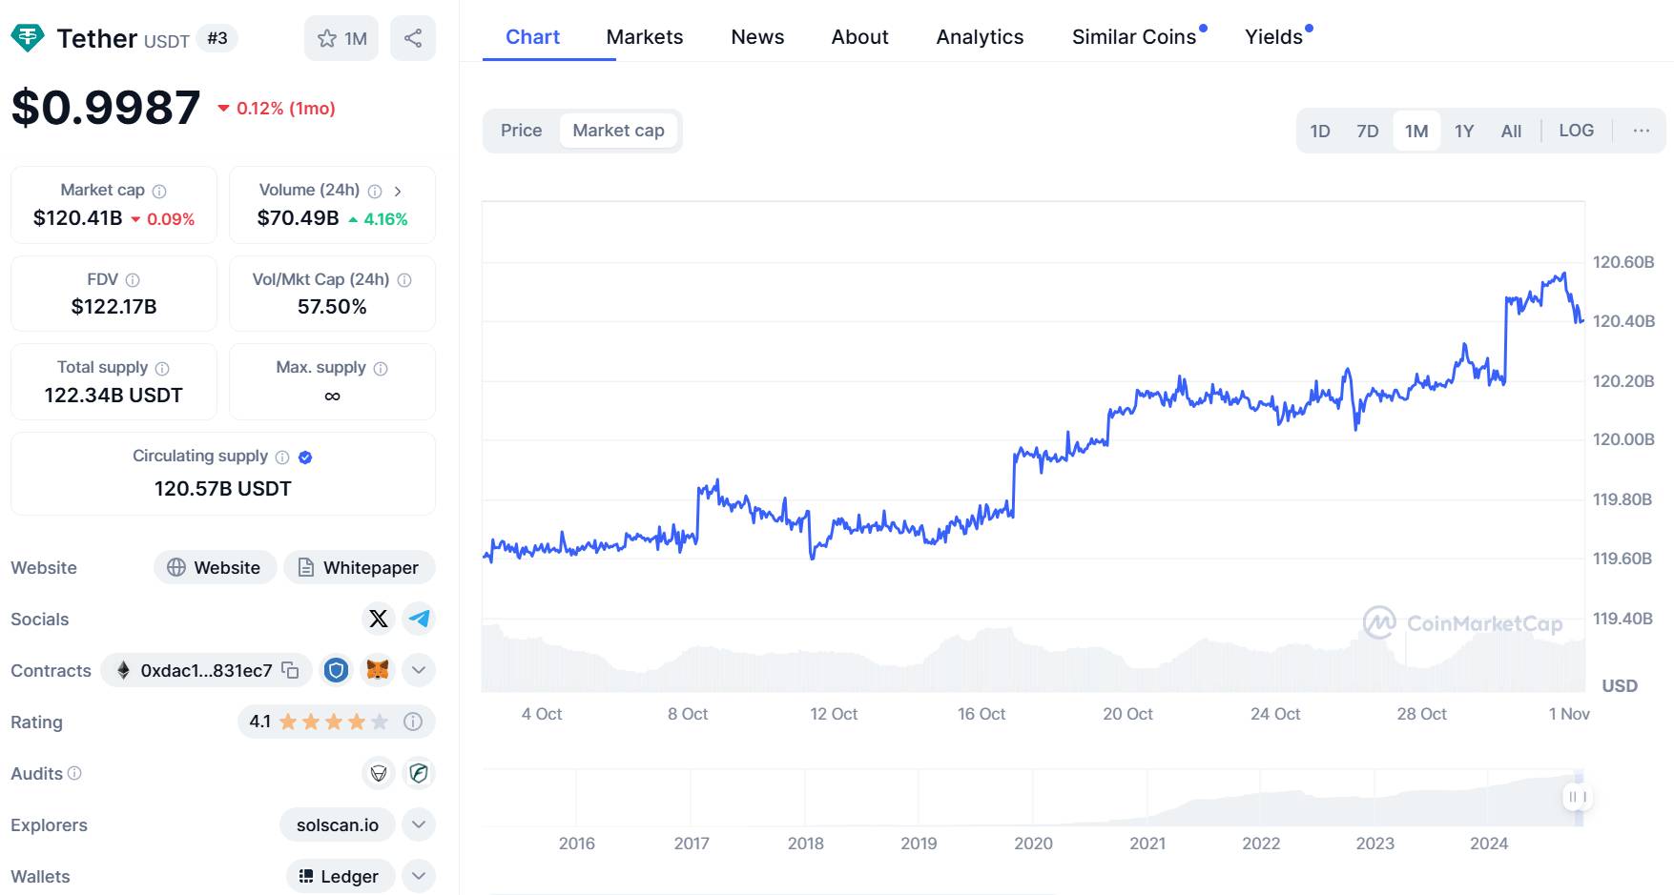The height and width of the screenshot is (895, 1674).
Task: Click the Ethereum icon in contract pill
Action: click(123, 670)
